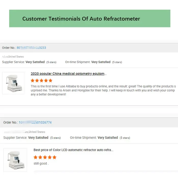Open the "Best price of Color LCD" product title
Image resolution: width=178 pixels, height=178 pixels.
point(73,150)
